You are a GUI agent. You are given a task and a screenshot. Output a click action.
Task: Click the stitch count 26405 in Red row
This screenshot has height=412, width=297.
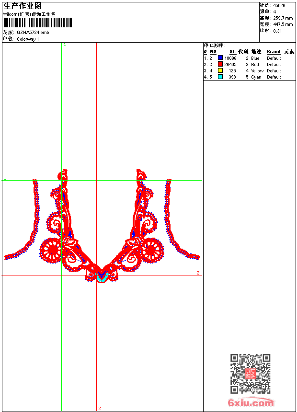click(230, 64)
